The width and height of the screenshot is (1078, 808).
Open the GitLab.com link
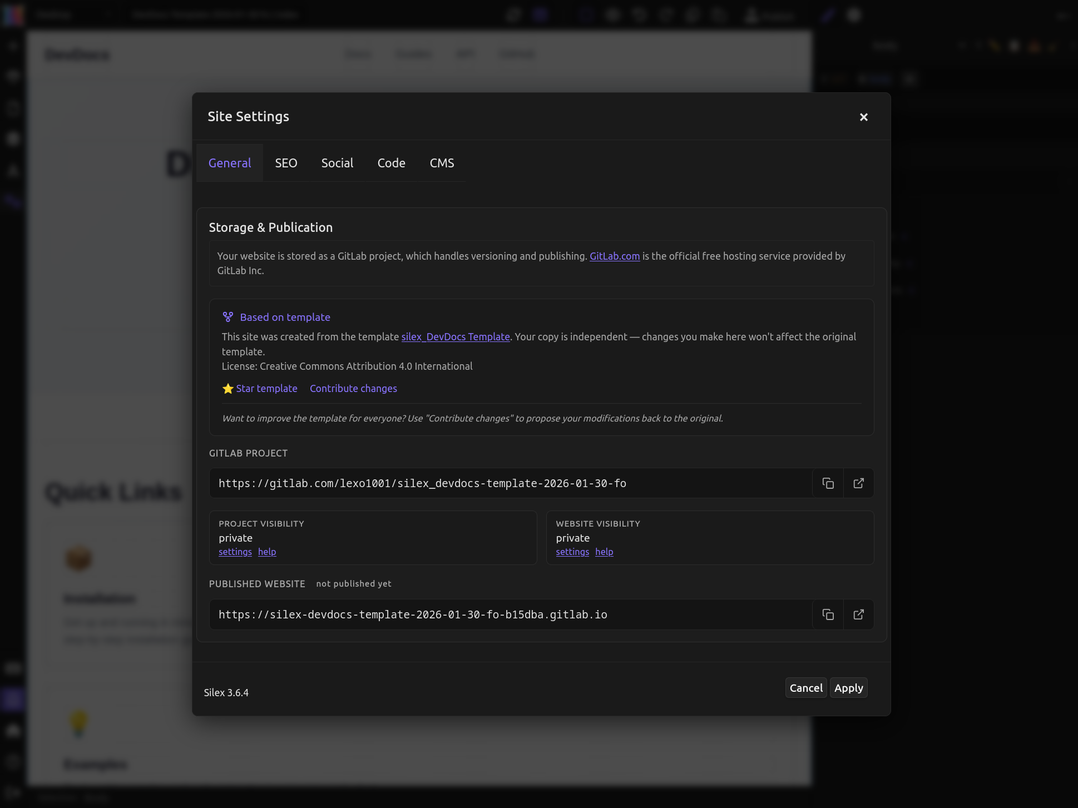click(614, 256)
